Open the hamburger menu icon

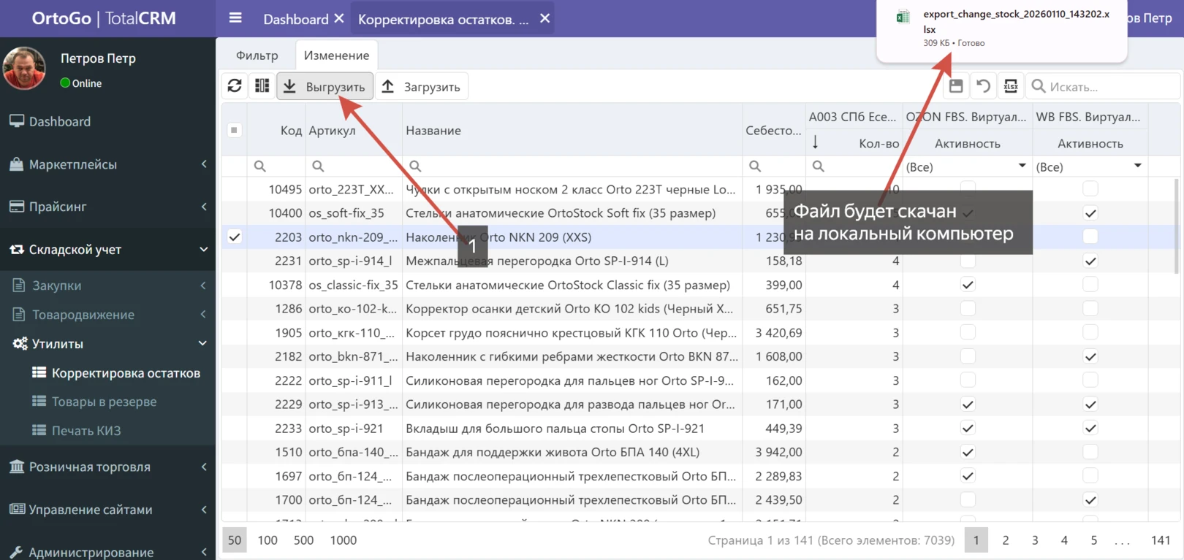[x=235, y=18]
